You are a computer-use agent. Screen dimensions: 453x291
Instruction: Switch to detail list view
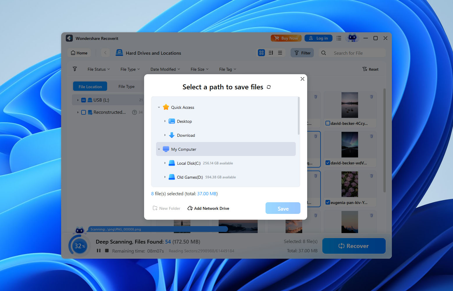click(x=271, y=53)
